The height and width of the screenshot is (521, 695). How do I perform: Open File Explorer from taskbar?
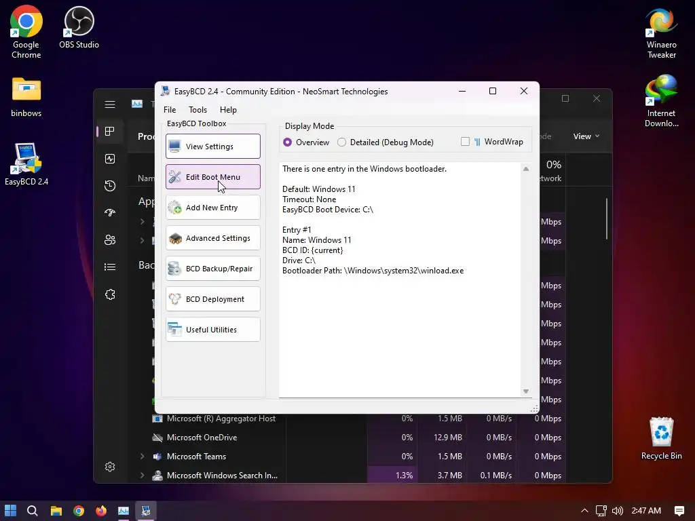tap(56, 511)
